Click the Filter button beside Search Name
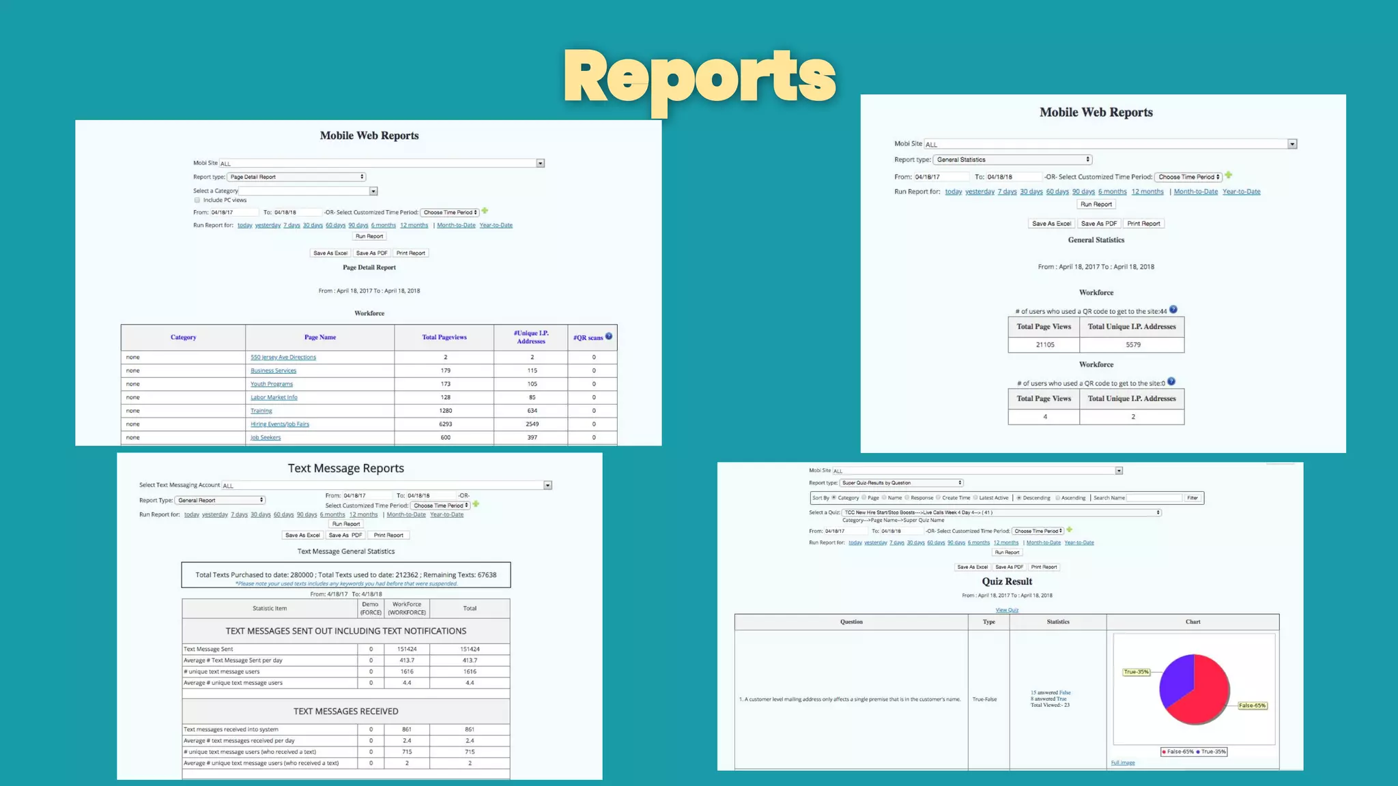The width and height of the screenshot is (1398, 786). click(x=1193, y=497)
